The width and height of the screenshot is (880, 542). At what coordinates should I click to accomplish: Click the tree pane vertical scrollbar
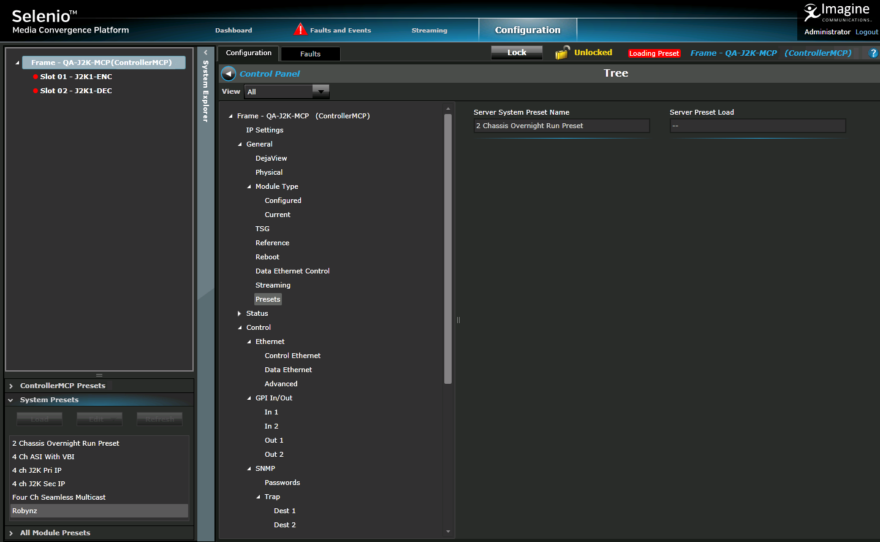(x=448, y=248)
